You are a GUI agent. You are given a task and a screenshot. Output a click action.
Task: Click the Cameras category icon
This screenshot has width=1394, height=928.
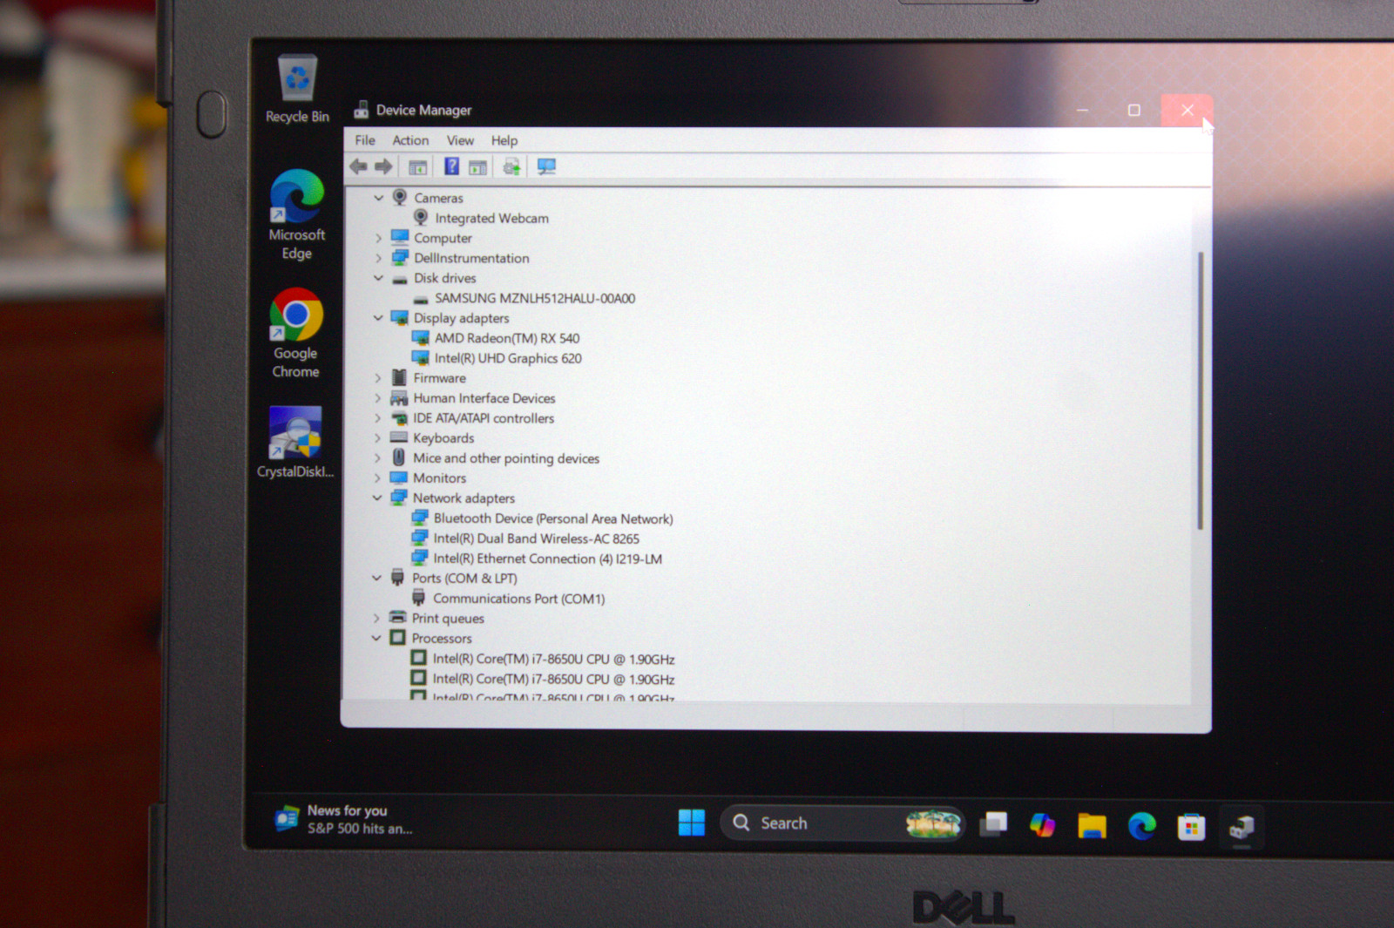pos(400,197)
